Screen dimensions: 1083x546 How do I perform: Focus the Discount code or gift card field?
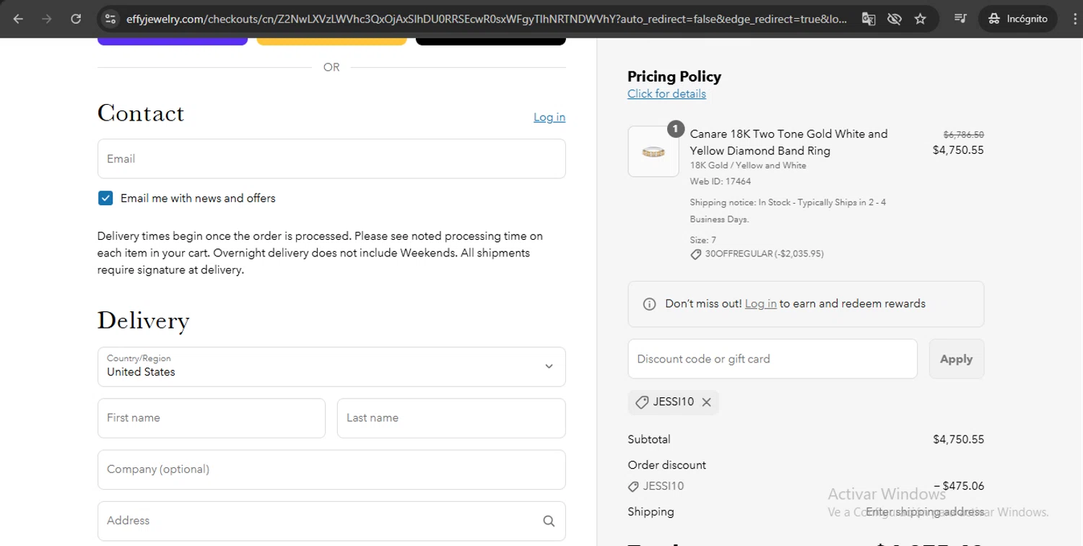pos(772,359)
